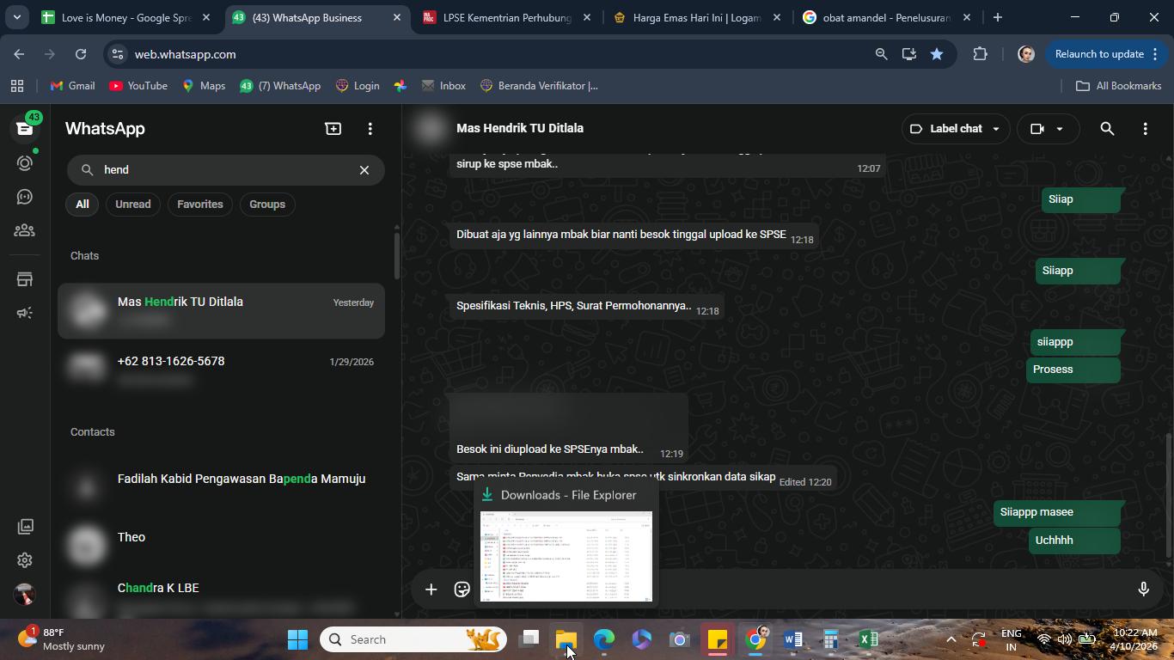Viewport: 1174px width, 660px height.
Task: Select the Prosess outgoing message
Action: point(1073,370)
